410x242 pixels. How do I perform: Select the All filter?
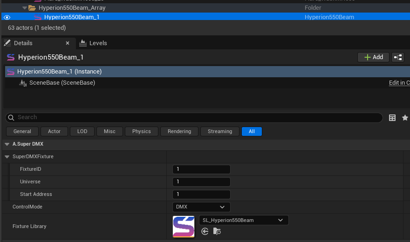(252, 131)
